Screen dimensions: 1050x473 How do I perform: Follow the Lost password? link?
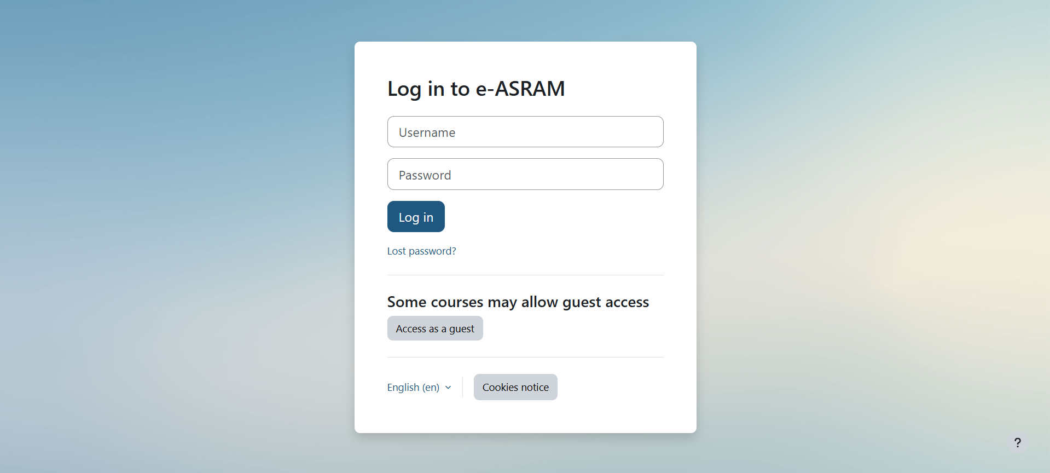(x=421, y=251)
